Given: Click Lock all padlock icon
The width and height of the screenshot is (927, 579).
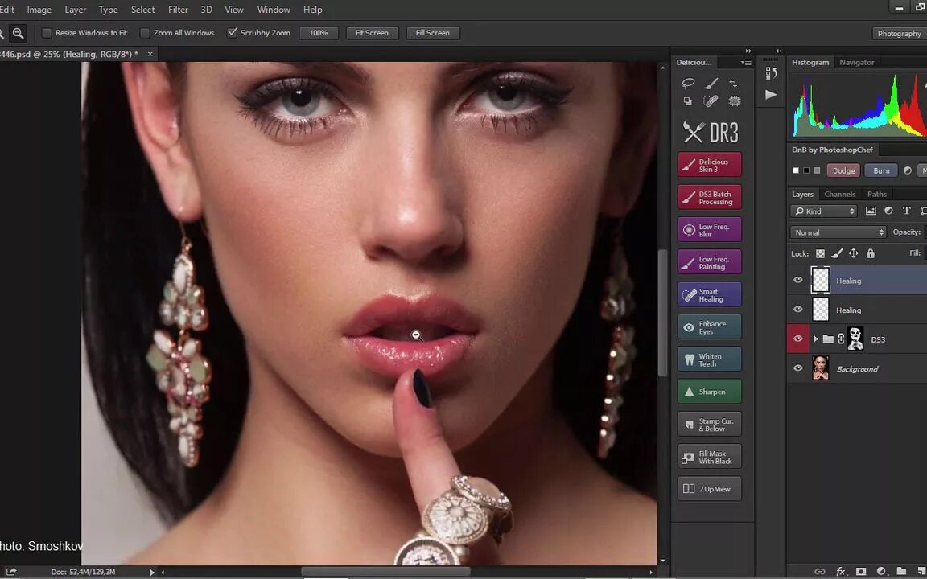Looking at the screenshot, I should [x=870, y=253].
